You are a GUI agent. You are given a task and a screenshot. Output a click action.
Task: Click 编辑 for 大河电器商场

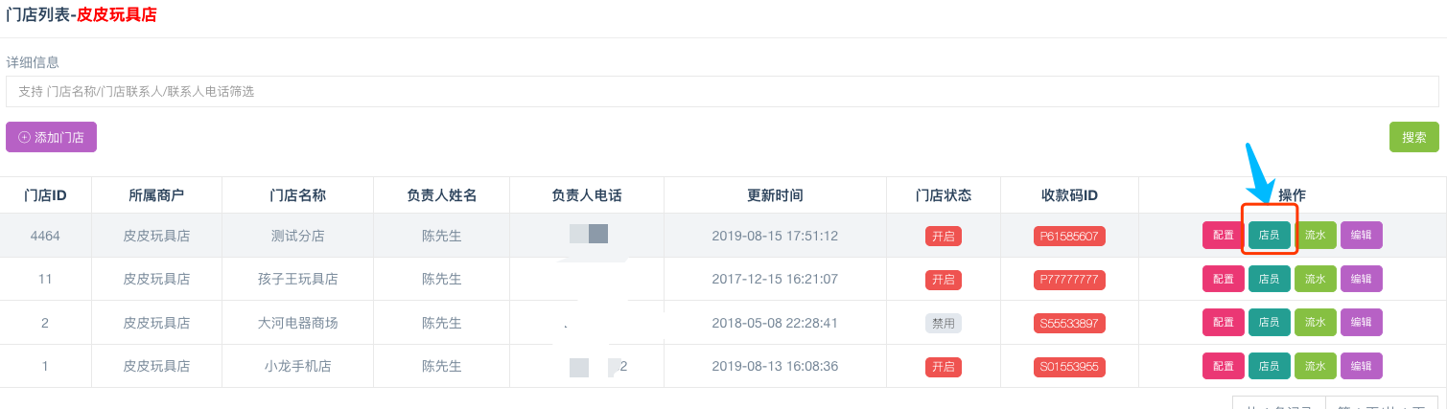click(x=1361, y=323)
